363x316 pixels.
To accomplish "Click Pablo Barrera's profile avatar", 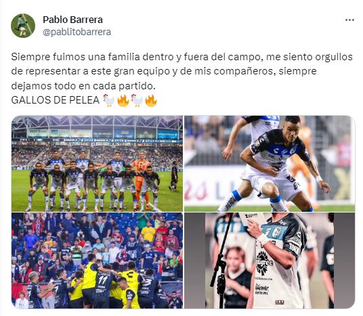I will [x=23, y=26].
